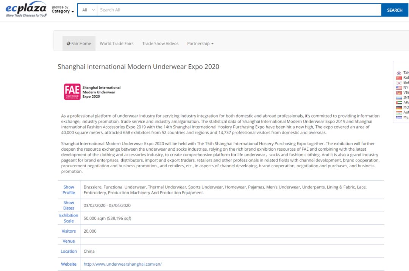Click the Exhibition Scale row label
The image size is (409, 271).
(69, 218)
